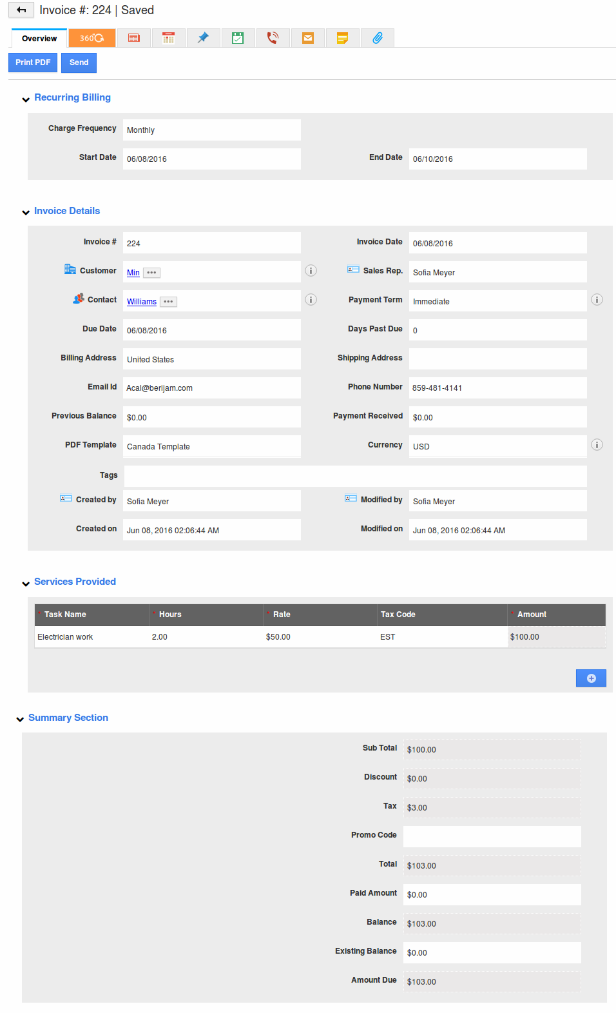Open more options next to contact Williams
Screen dimensions: 616x1013
168,302
